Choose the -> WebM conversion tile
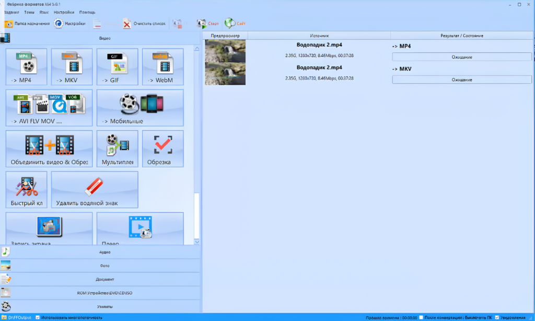 163,66
